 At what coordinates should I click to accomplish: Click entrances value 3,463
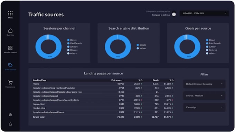pyautogui.click(x=121, y=92)
